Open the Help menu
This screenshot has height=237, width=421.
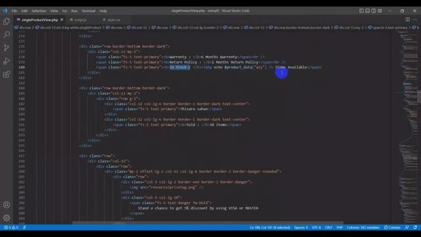point(103,11)
